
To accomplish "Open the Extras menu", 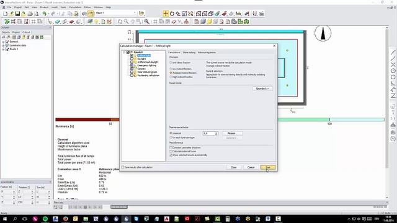I will pyautogui.click(x=87, y=7).
